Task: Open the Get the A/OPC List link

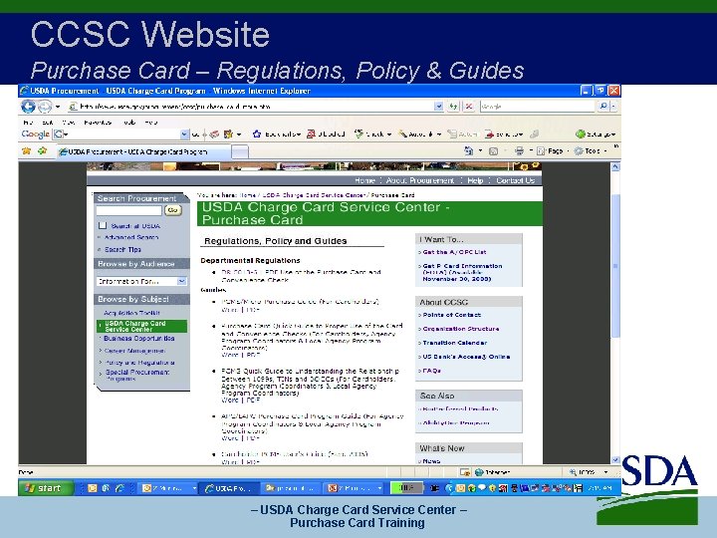Action: (454, 252)
